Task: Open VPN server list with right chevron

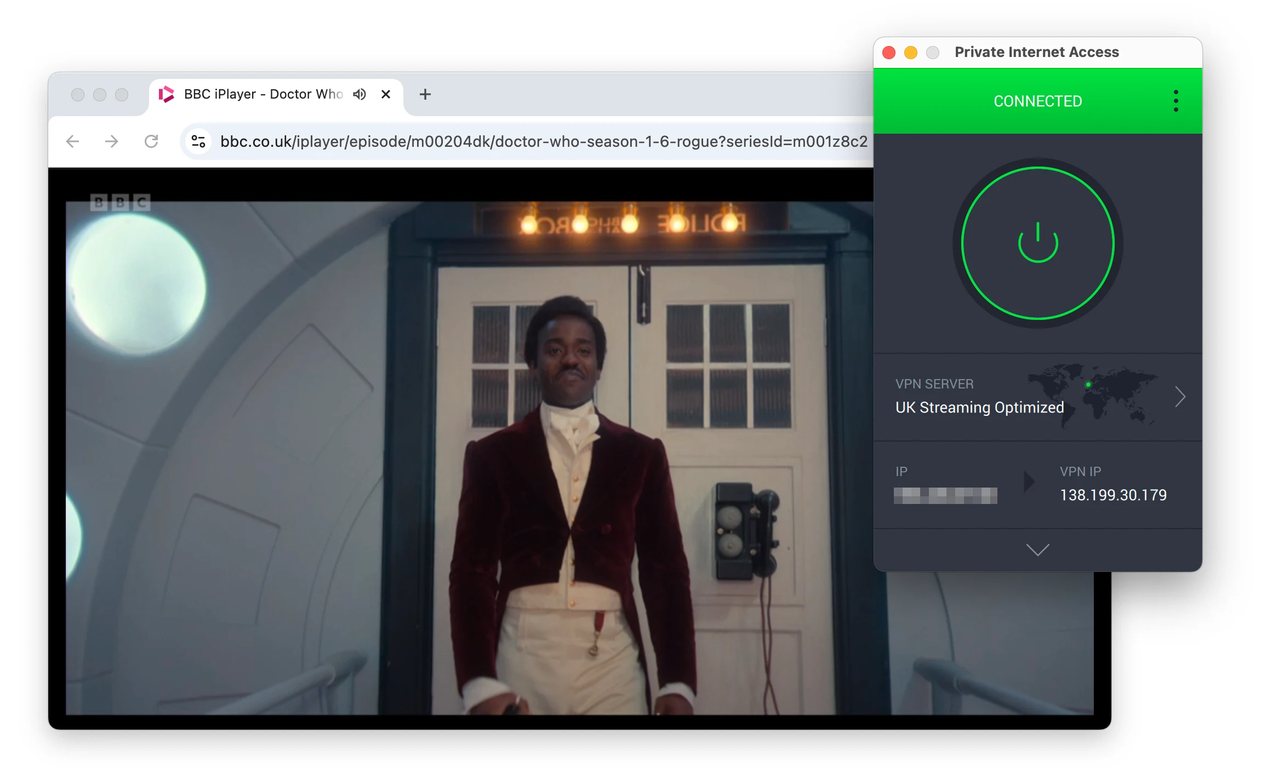Action: 1180,397
